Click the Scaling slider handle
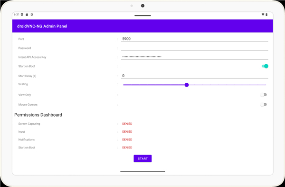Screen dimensions: 285x187 click(x=187, y=85)
